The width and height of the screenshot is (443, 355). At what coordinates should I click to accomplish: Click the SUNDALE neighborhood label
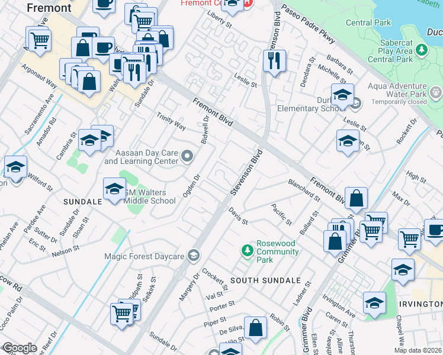(x=83, y=202)
